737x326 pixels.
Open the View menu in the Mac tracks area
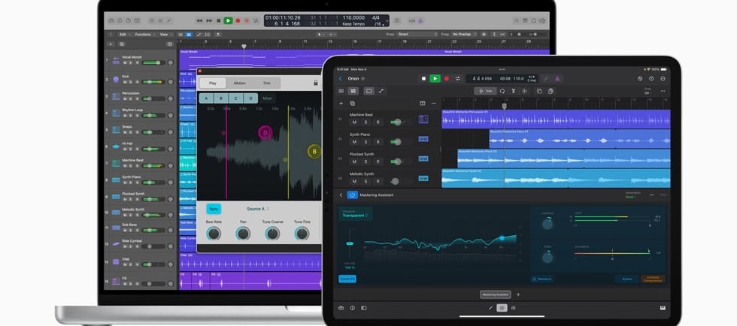pos(165,35)
